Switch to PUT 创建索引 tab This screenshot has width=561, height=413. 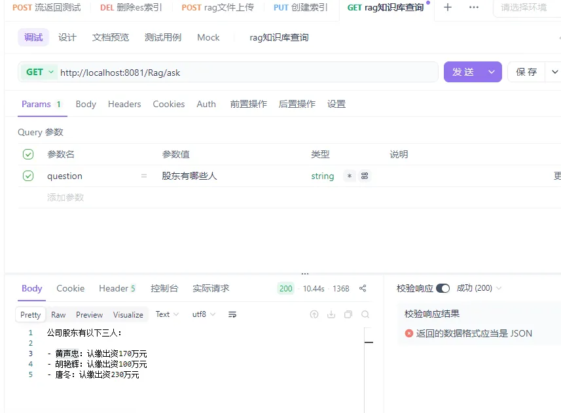click(300, 7)
